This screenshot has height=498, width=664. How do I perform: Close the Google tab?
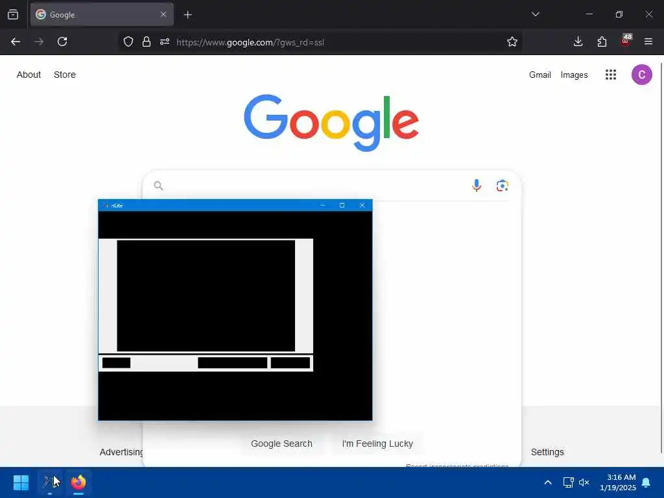(x=163, y=14)
